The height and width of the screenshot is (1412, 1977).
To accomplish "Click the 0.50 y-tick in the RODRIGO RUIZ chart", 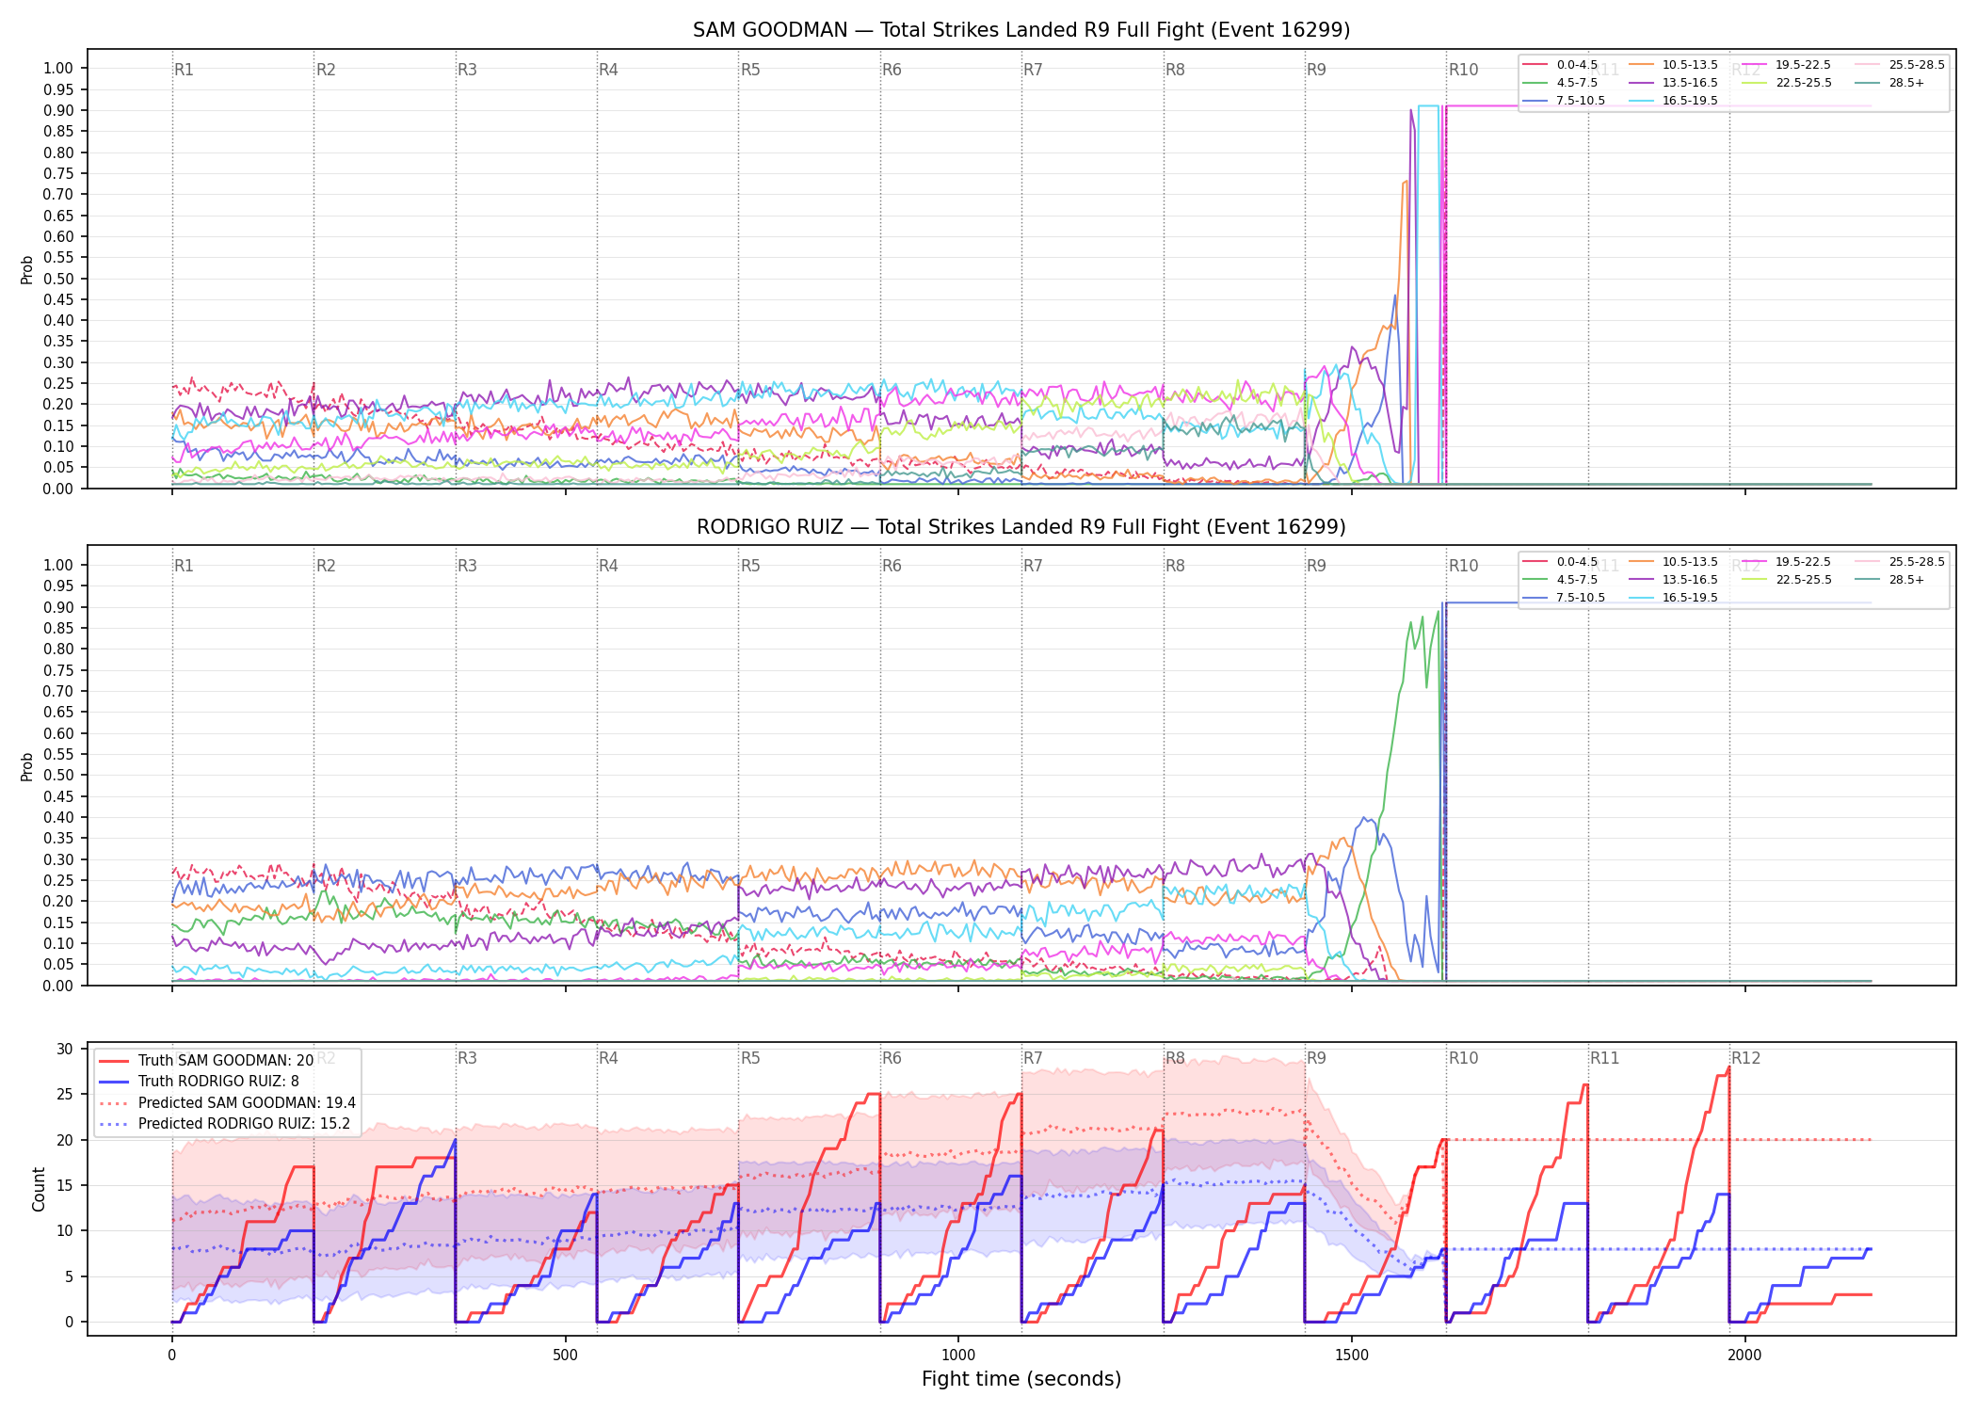I will click(x=58, y=776).
